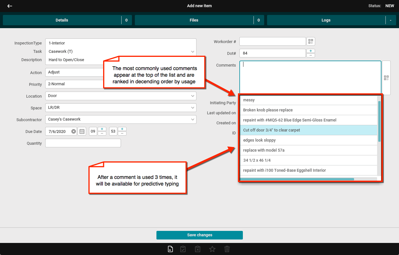399x255 pixels.
Task: Click the clipboard checkmark icon
Action: 183,249
